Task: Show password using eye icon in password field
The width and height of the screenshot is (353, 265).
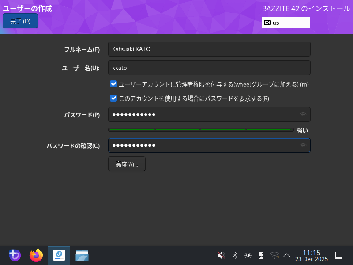Action: coord(303,114)
